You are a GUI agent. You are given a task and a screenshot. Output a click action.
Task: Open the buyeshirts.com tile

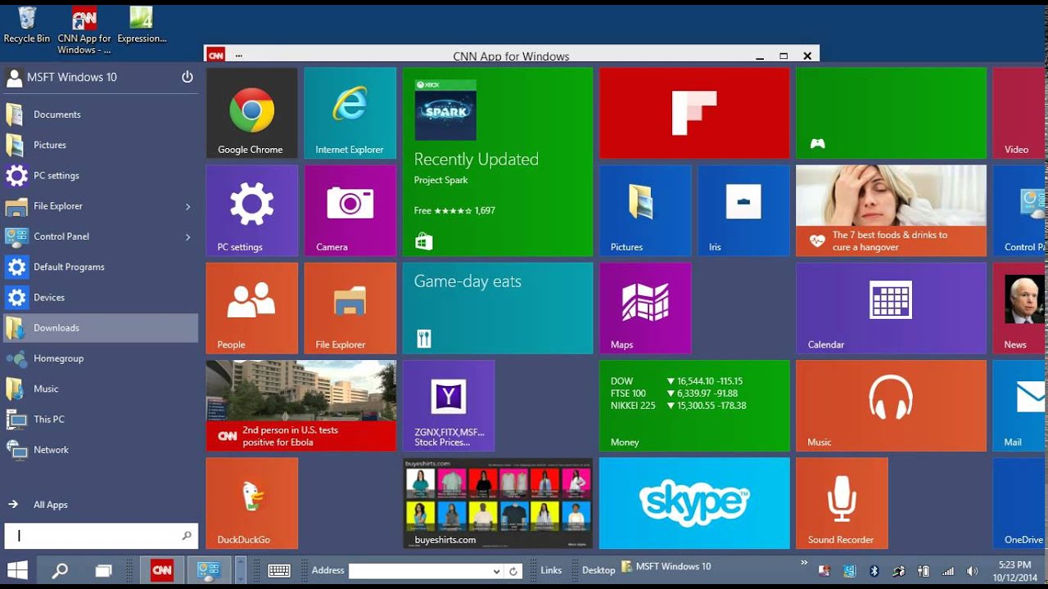pos(498,502)
